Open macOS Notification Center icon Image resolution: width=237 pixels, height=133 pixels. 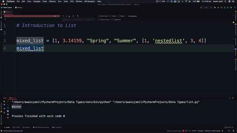[233, 1]
